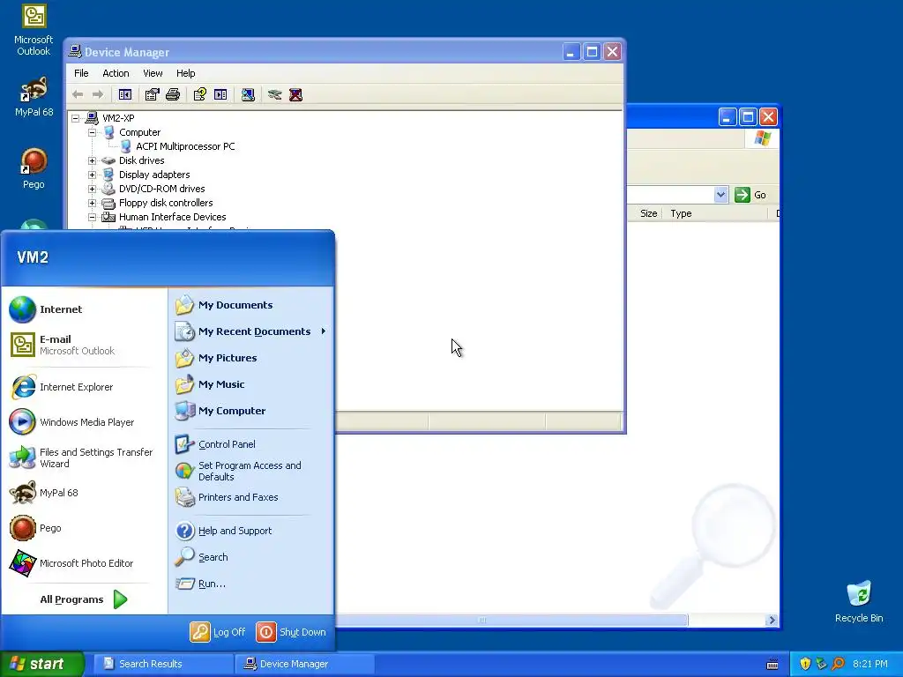Click the red X Uninstall toolbar icon
903x677 pixels.
click(x=295, y=94)
